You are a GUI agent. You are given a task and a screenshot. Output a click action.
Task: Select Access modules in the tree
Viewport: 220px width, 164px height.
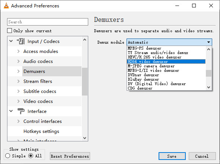pos(41,51)
